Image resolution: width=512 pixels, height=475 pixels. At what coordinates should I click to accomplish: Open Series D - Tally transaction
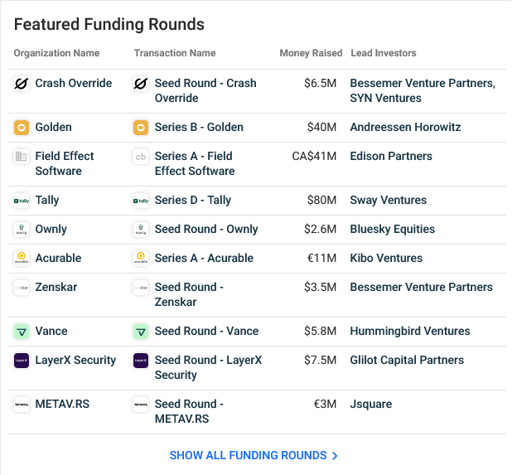click(x=193, y=200)
